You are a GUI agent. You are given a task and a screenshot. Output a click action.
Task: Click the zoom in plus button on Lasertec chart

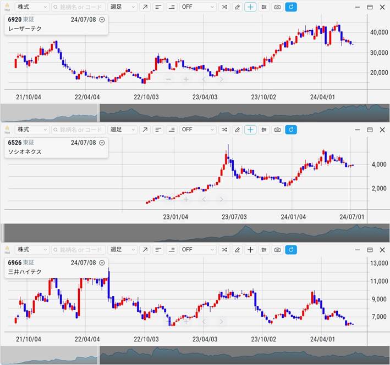186,79
